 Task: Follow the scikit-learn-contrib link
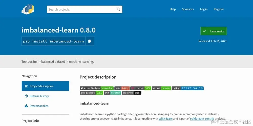[x=202, y=119]
